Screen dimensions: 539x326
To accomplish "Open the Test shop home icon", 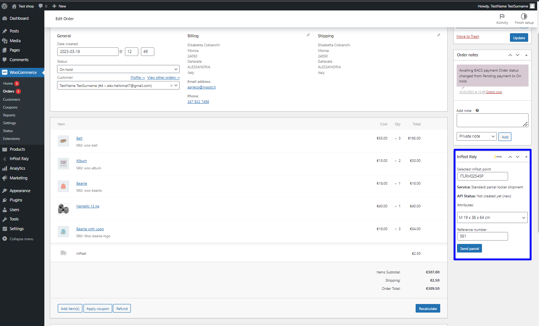I will tap(14, 6).
